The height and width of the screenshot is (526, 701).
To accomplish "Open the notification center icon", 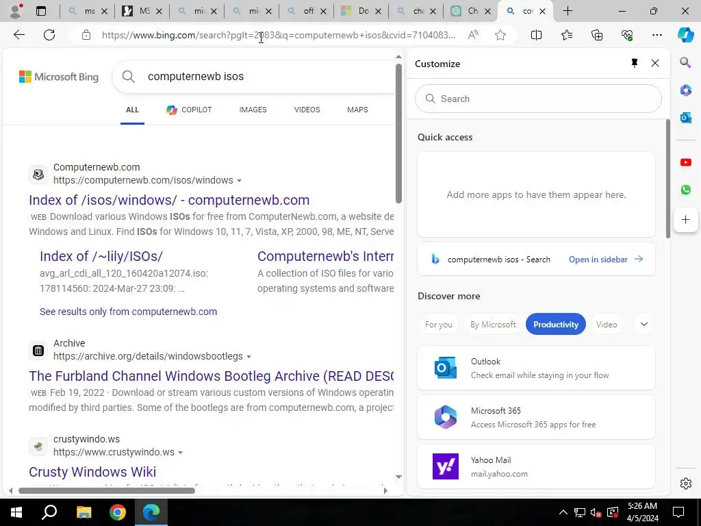I will point(678,512).
